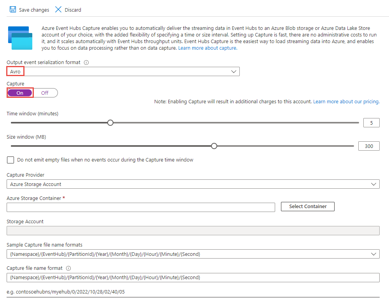The image size is (389, 304).
Task: Click the Size window slider handle
Action: [x=214, y=146]
